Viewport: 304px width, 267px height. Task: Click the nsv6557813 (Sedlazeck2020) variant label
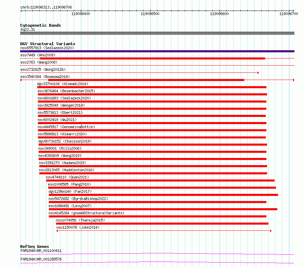[x=47, y=48]
